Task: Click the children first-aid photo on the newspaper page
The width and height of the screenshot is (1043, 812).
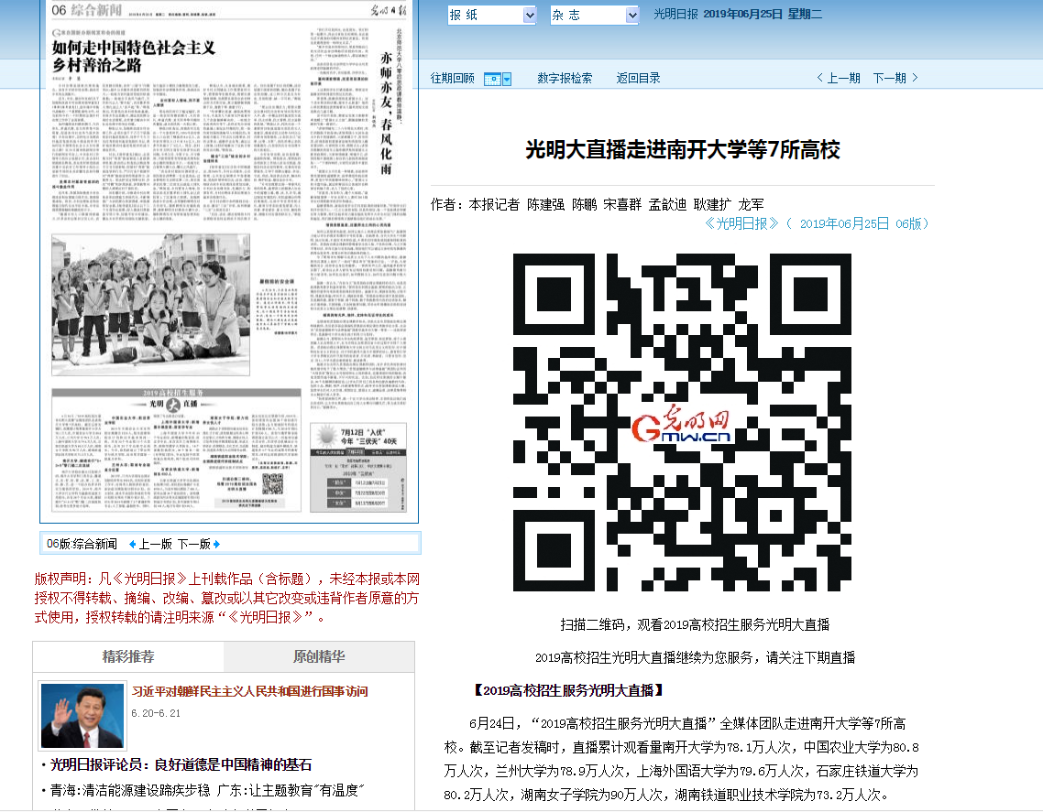Action: tap(151, 304)
